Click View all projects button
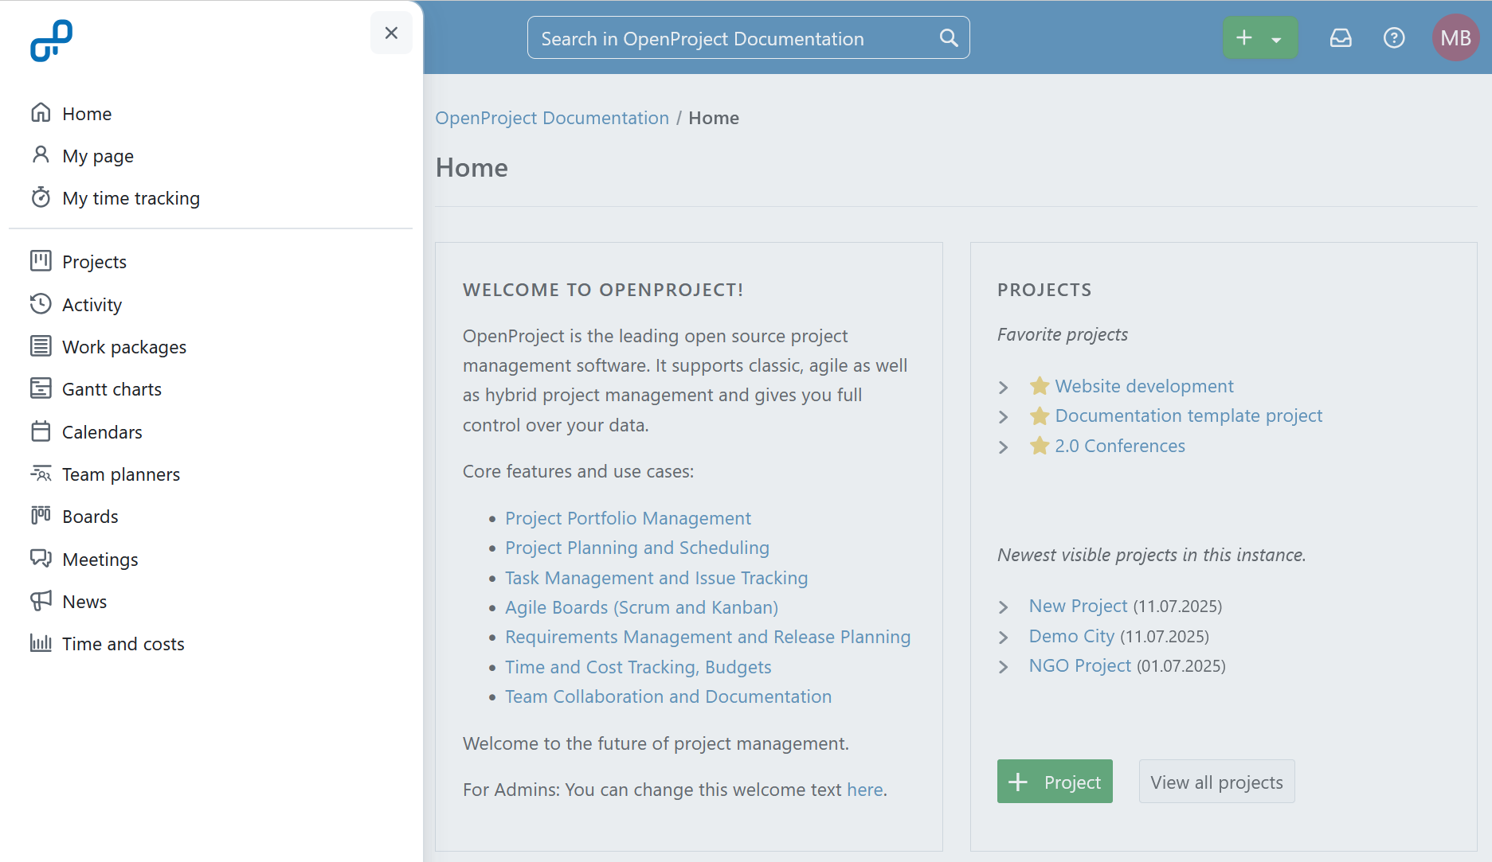Viewport: 1492px width, 862px height. 1216,781
